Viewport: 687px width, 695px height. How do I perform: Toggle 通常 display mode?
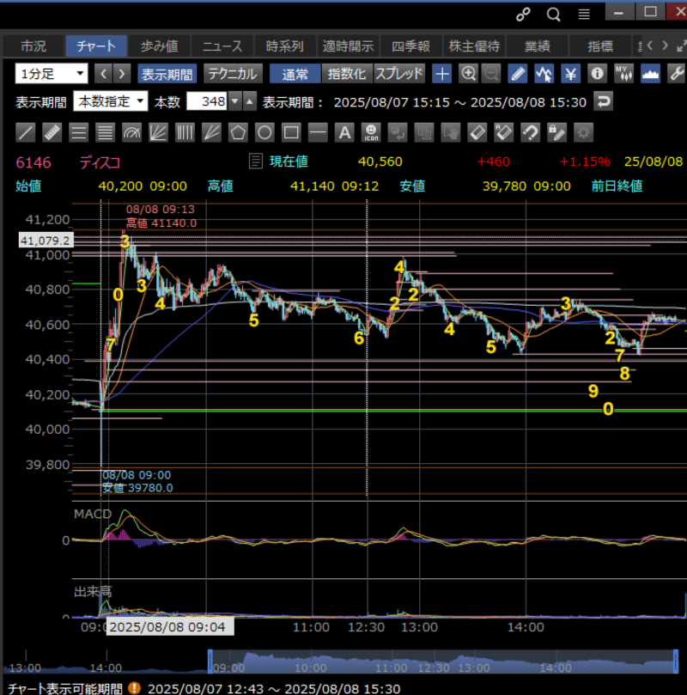pyautogui.click(x=295, y=74)
